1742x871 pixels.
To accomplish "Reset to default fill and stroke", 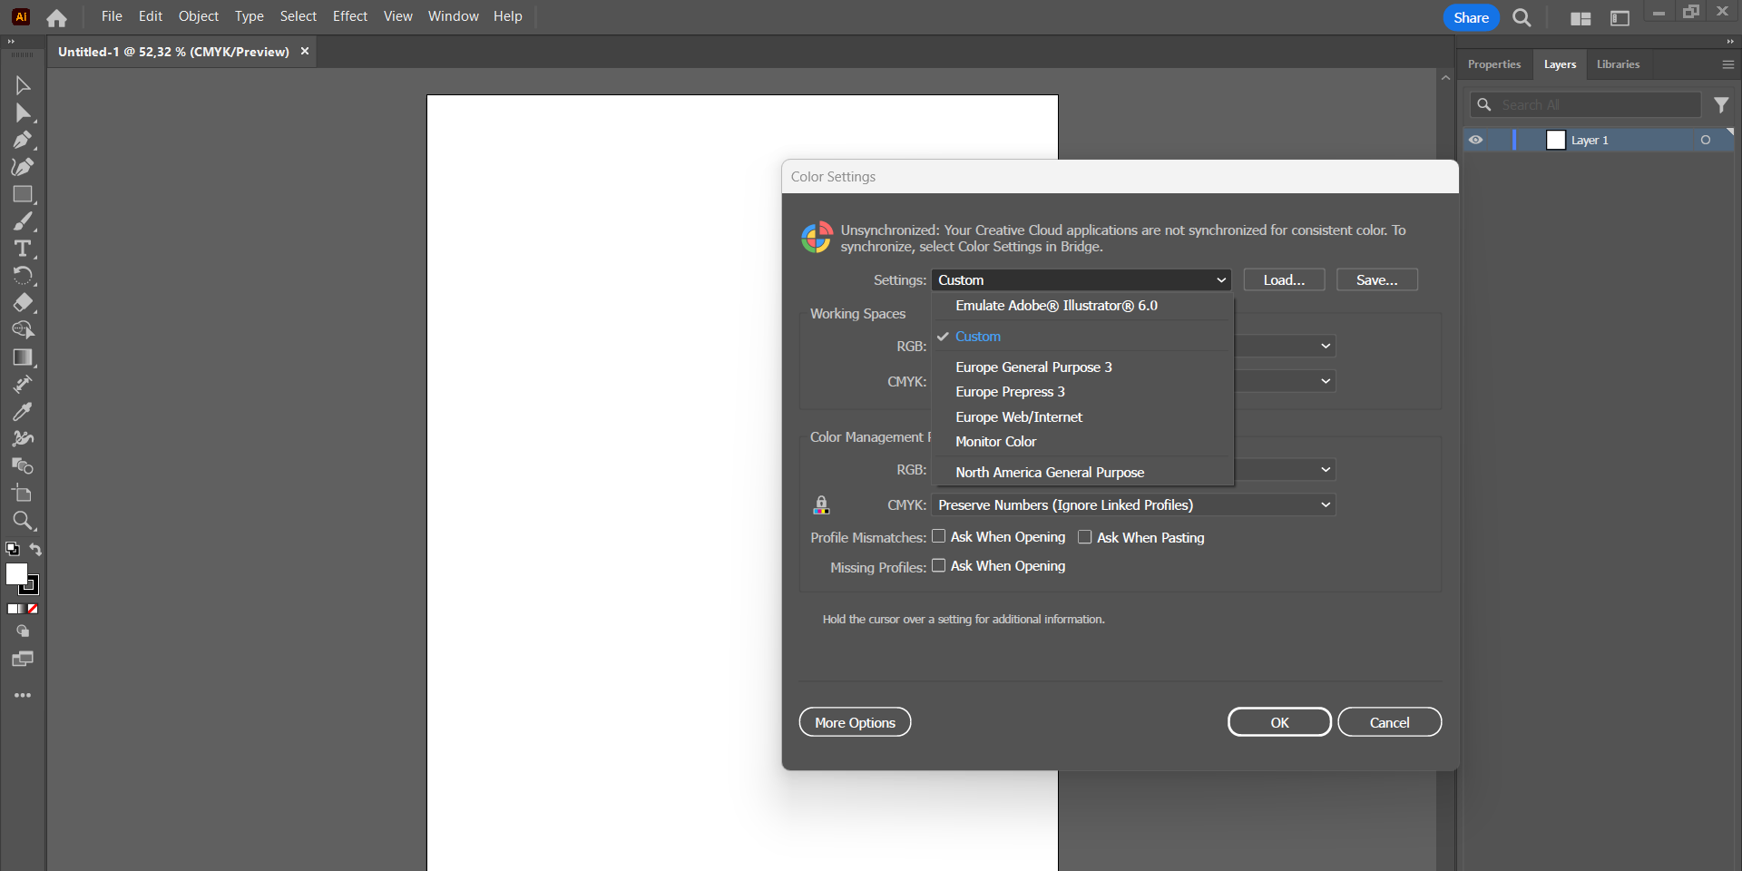I will [13, 549].
